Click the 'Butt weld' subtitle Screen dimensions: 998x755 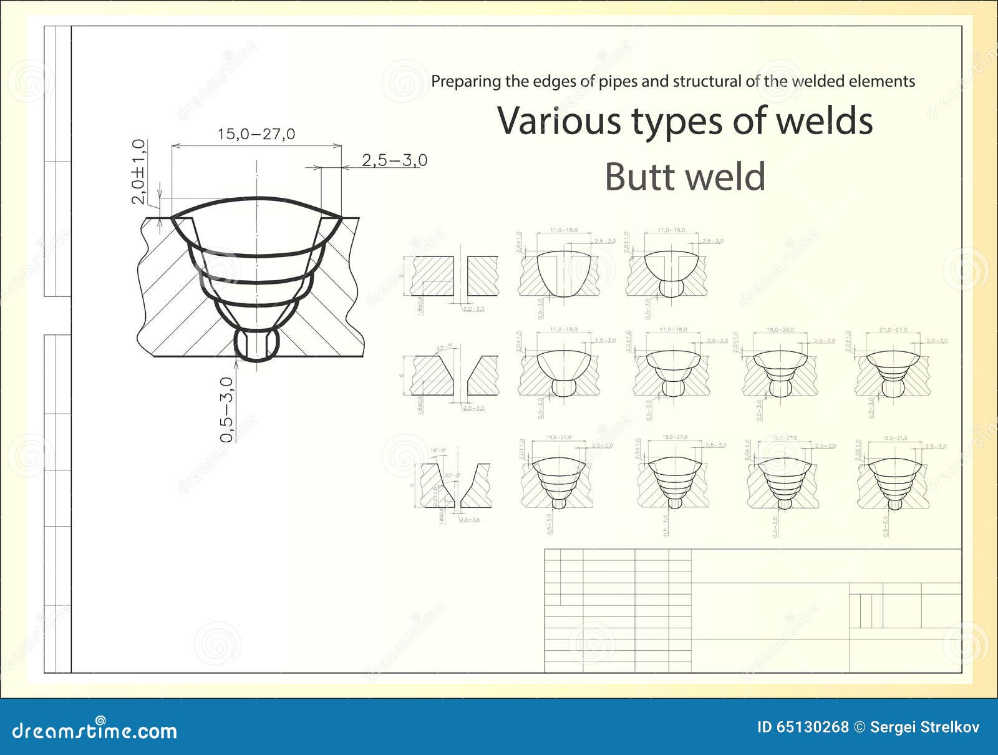[686, 178]
